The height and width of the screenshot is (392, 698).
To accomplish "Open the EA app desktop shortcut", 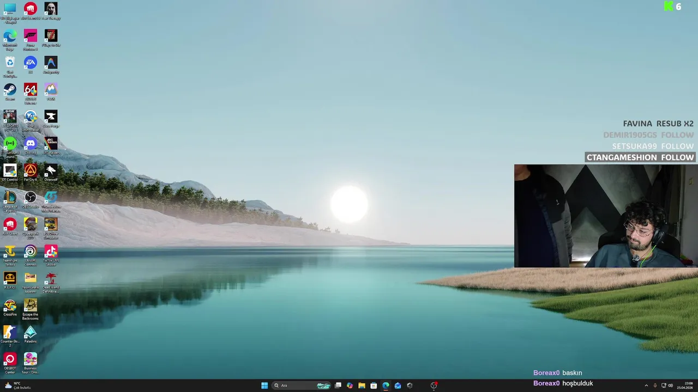I will [x=31, y=64].
